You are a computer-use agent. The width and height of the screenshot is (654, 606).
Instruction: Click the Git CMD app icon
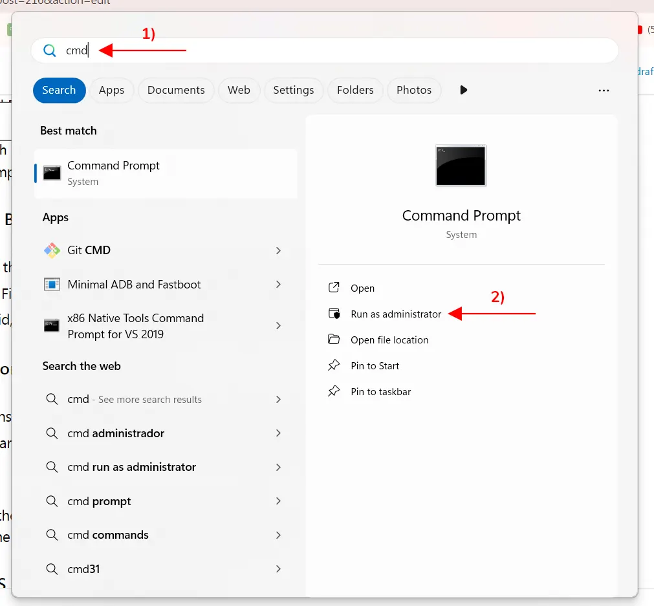point(52,250)
